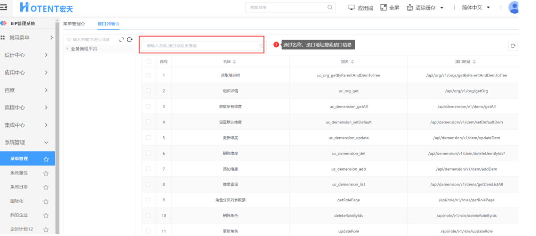Switch to 全屏 fullscreen mode
The height and width of the screenshot is (236, 536).
point(383,8)
